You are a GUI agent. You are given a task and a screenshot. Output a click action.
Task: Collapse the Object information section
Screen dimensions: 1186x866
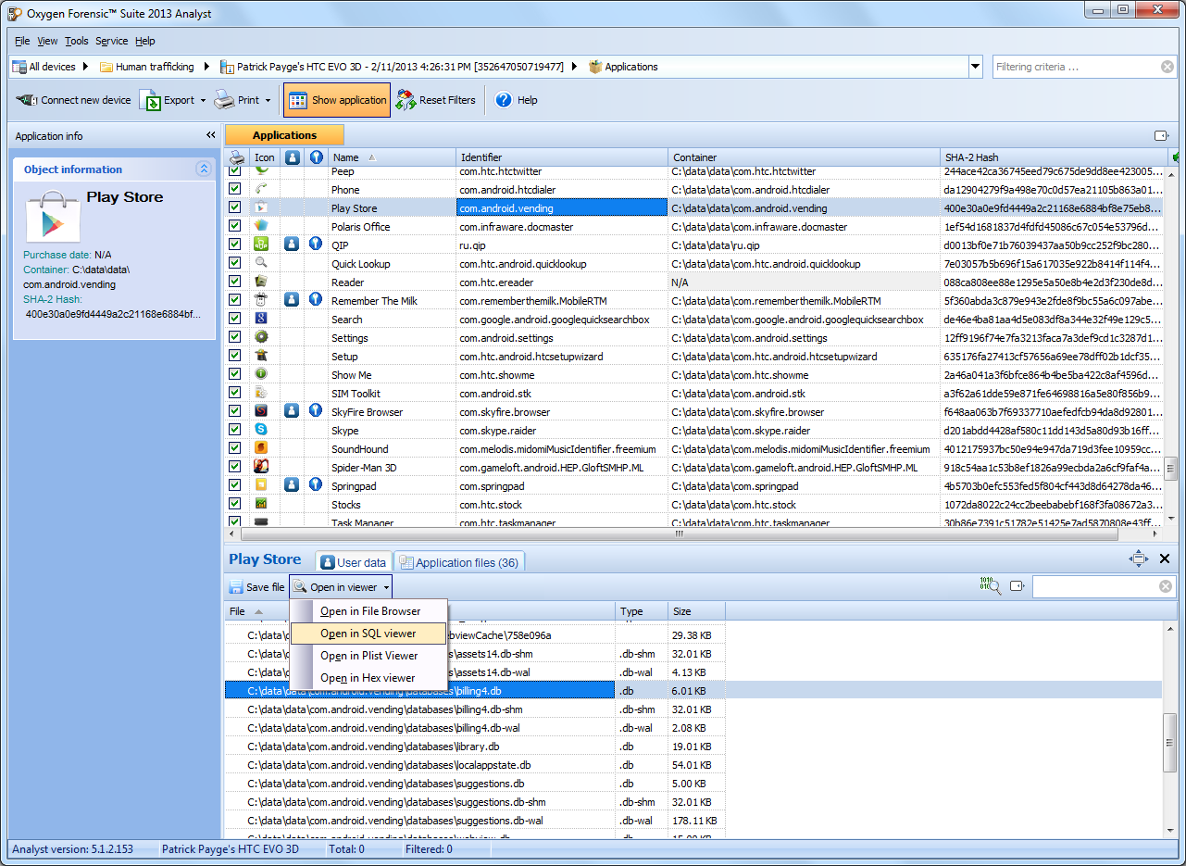click(203, 169)
